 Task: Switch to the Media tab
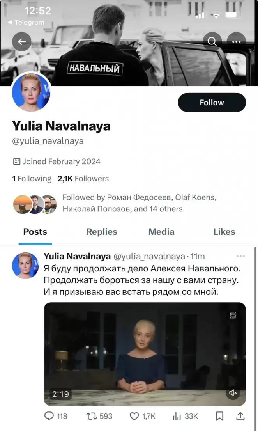coord(161,232)
